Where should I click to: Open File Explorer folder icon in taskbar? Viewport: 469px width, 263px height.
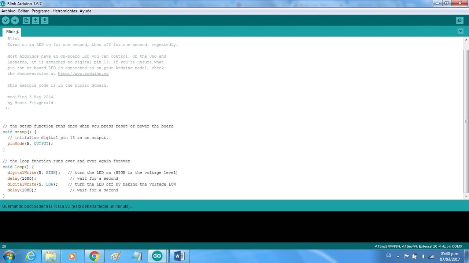(x=51, y=256)
